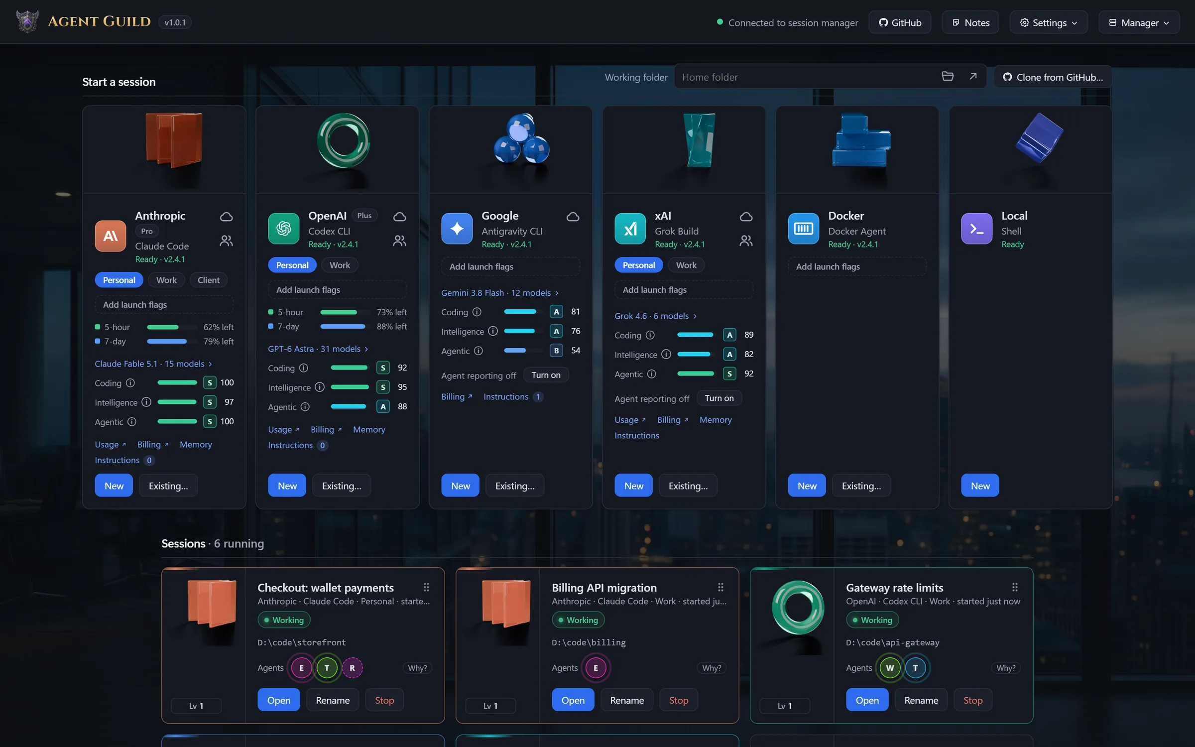Click Clone from GitHub... button

coord(1053,77)
